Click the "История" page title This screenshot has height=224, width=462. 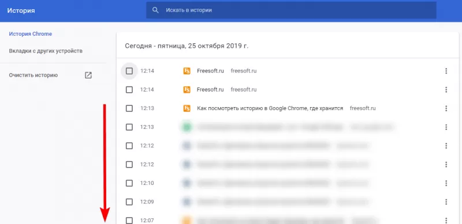pos(21,10)
